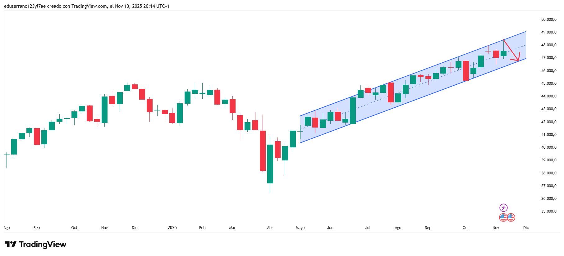
Task: Click the eduserrano123yl7ae username in header
Action: [25, 6]
